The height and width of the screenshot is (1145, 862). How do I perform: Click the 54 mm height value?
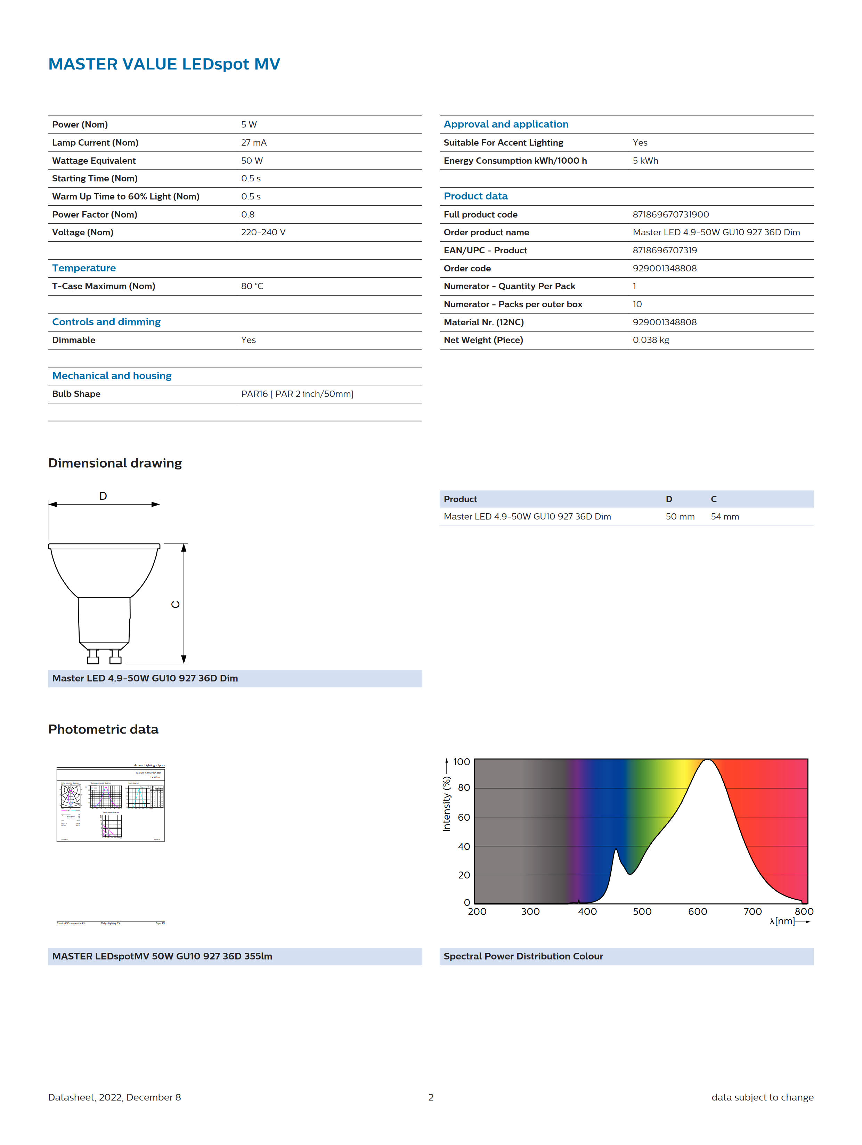click(724, 517)
